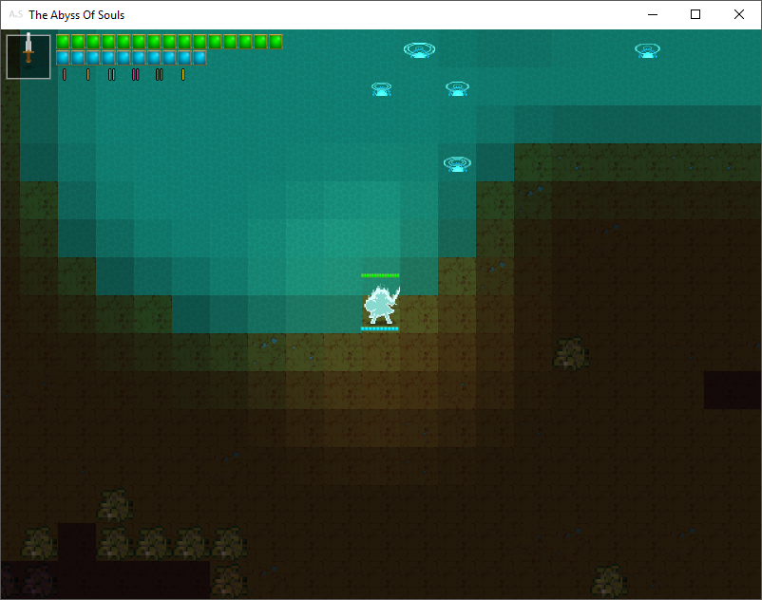Screen dimensions: 762x600
Task: Click the blue dotted bar under the player
Action: [380, 329]
